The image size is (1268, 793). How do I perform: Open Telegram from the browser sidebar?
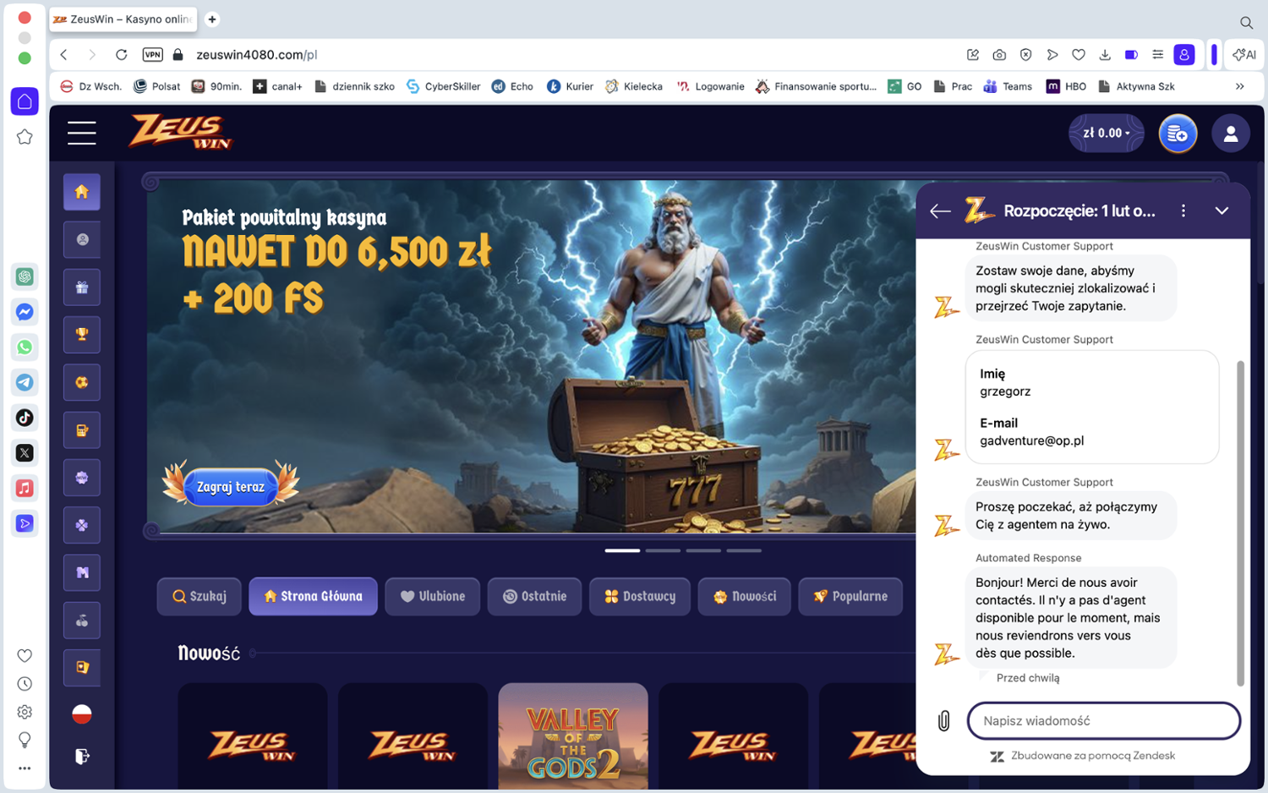(x=25, y=382)
